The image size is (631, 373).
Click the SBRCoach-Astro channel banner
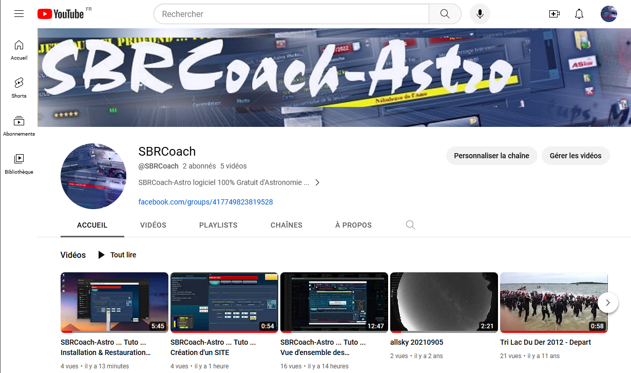[x=334, y=78]
